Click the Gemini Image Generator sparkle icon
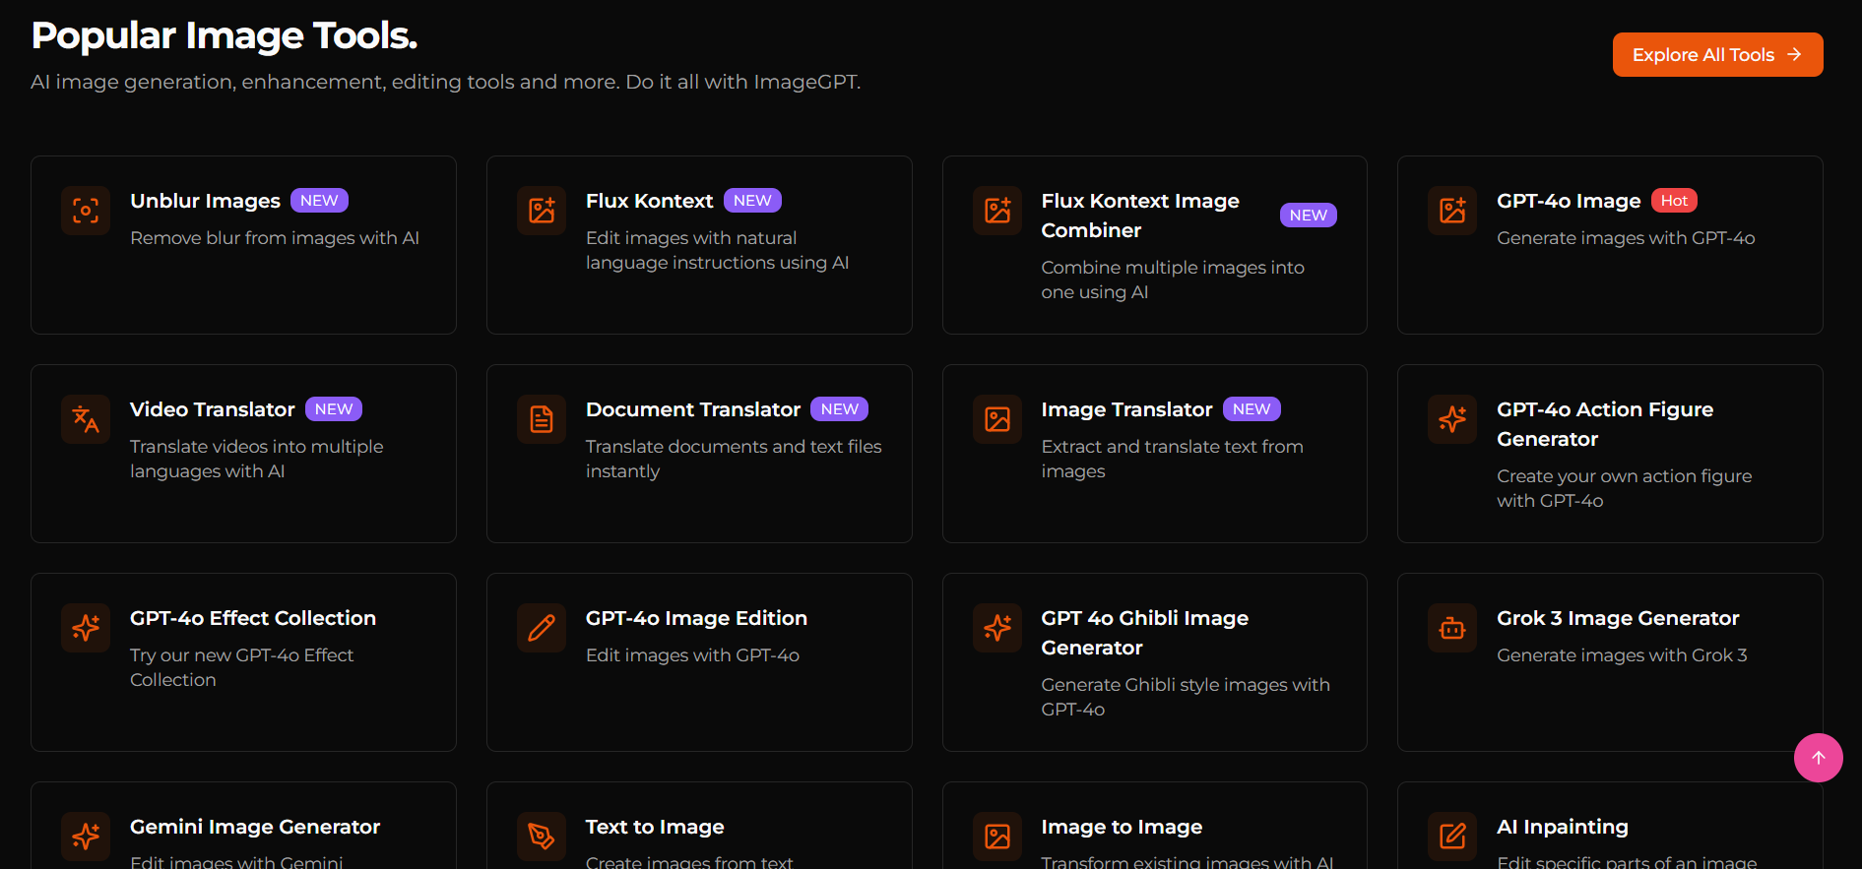Screen dimensions: 1862x869 (86, 837)
